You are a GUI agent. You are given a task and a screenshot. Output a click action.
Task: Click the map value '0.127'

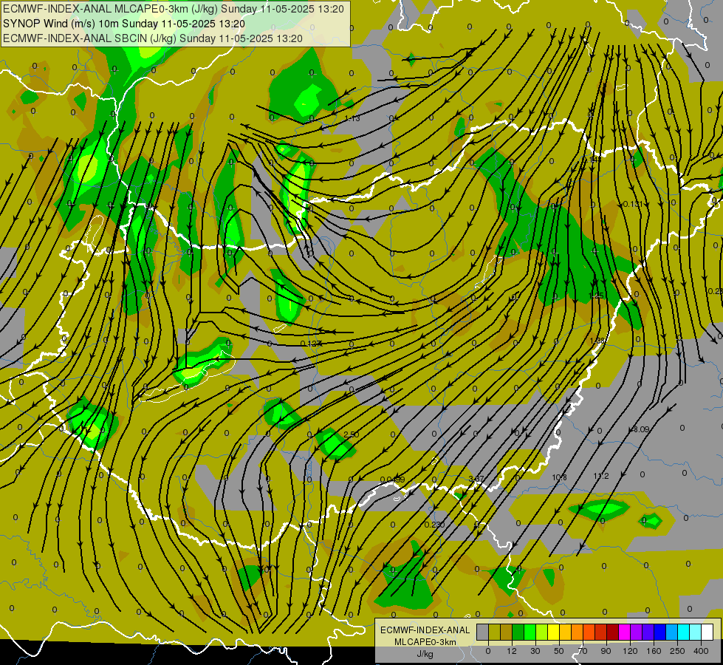pos(311,344)
